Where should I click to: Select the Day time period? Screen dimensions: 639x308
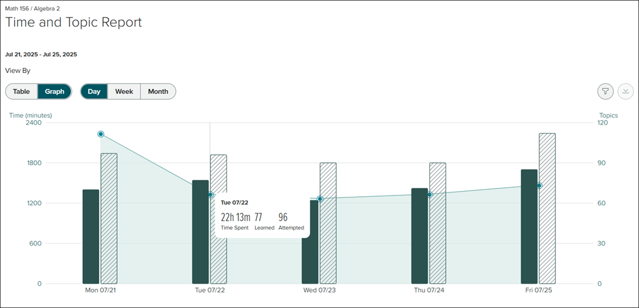94,91
